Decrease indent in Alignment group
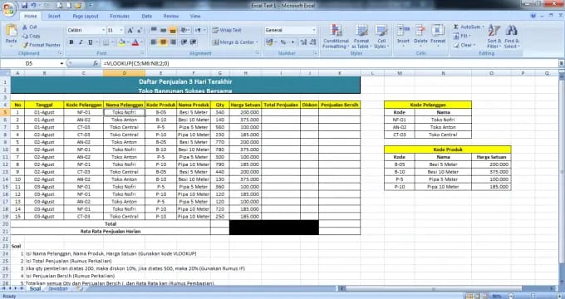This screenshot has height=299, width=565. pyautogui.click(x=184, y=42)
